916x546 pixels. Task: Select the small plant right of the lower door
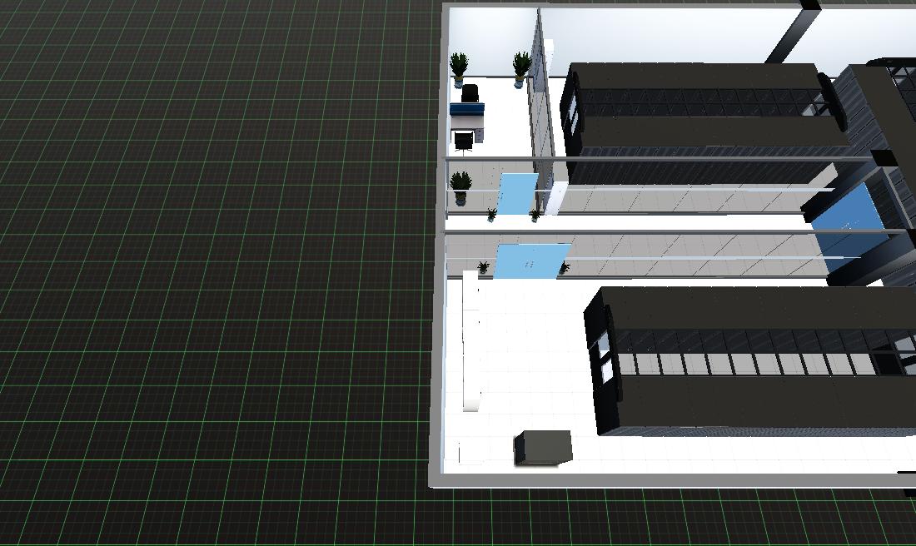(565, 267)
